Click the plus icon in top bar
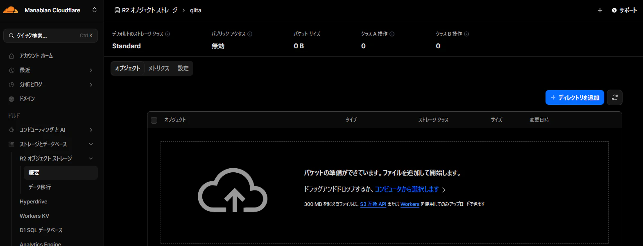 click(600, 10)
